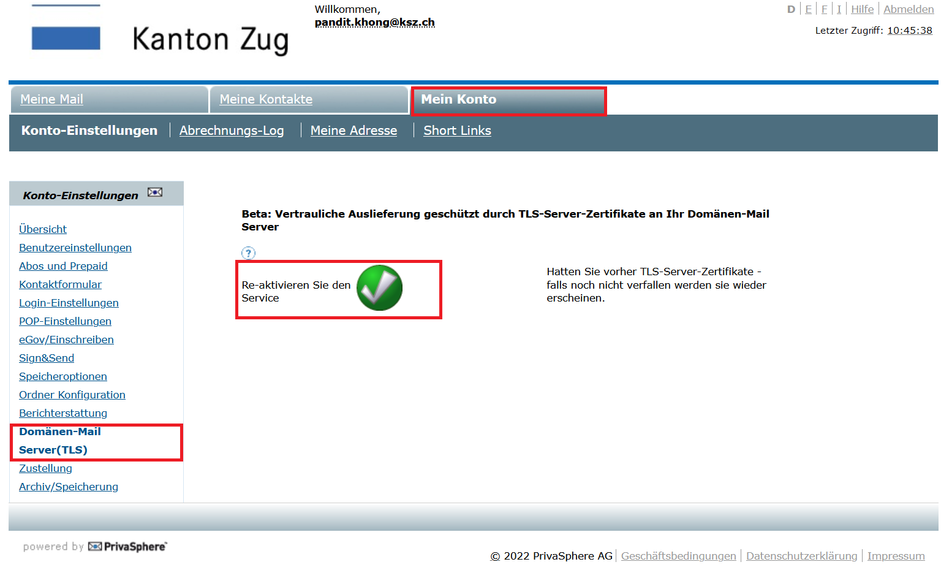Go to Benutzereinstellungen in sidebar
The width and height of the screenshot is (941, 570).
[x=75, y=248]
